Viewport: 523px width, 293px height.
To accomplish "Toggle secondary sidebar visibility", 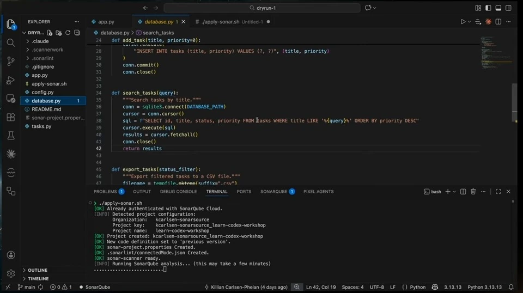I will (x=508, y=8).
